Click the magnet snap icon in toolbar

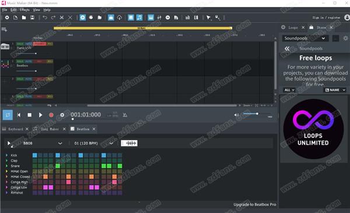coord(217,17)
